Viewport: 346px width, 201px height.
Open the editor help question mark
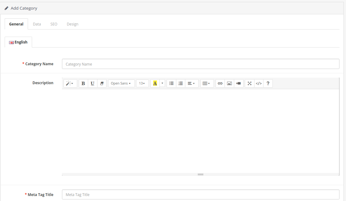[x=268, y=84]
